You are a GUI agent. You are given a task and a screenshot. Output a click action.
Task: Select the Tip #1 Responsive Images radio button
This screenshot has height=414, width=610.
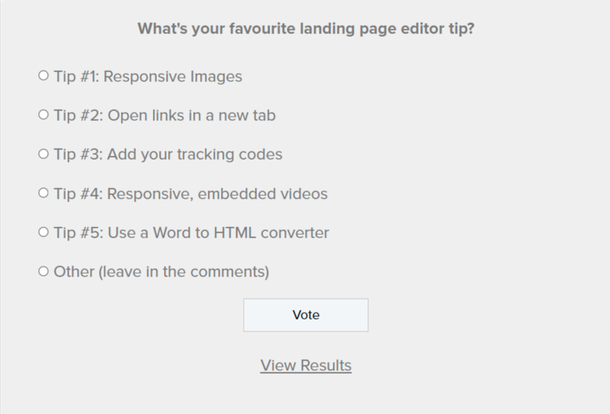(44, 76)
